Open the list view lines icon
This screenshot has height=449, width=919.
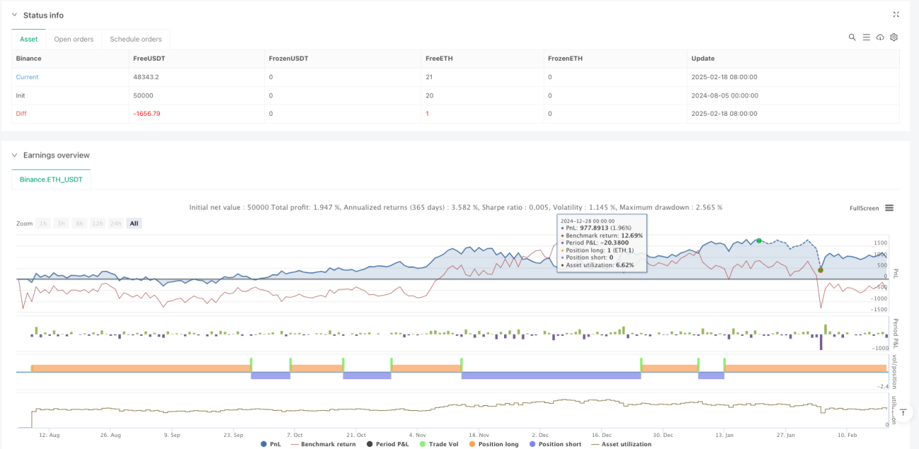coord(866,37)
